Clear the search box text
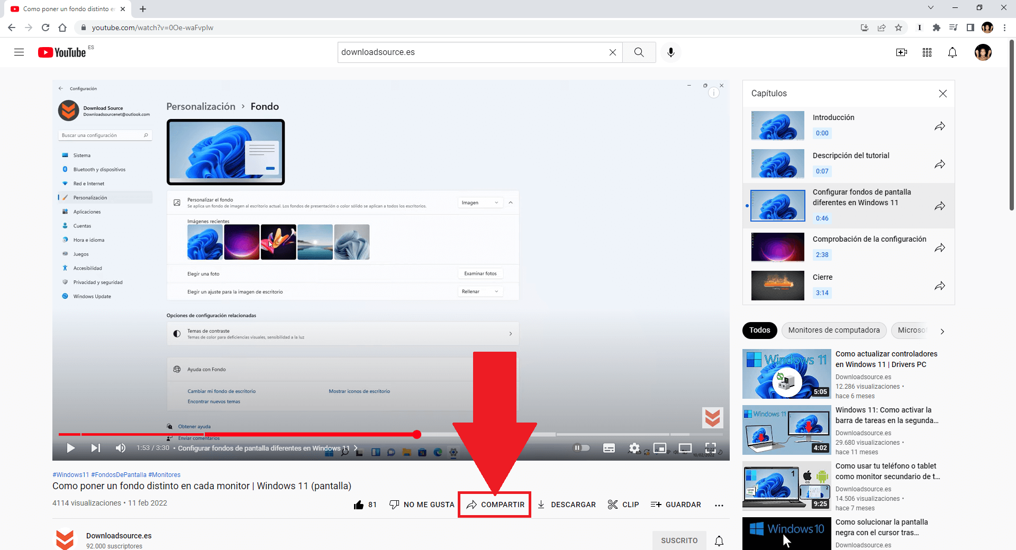This screenshot has height=550, width=1016. click(612, 52)
